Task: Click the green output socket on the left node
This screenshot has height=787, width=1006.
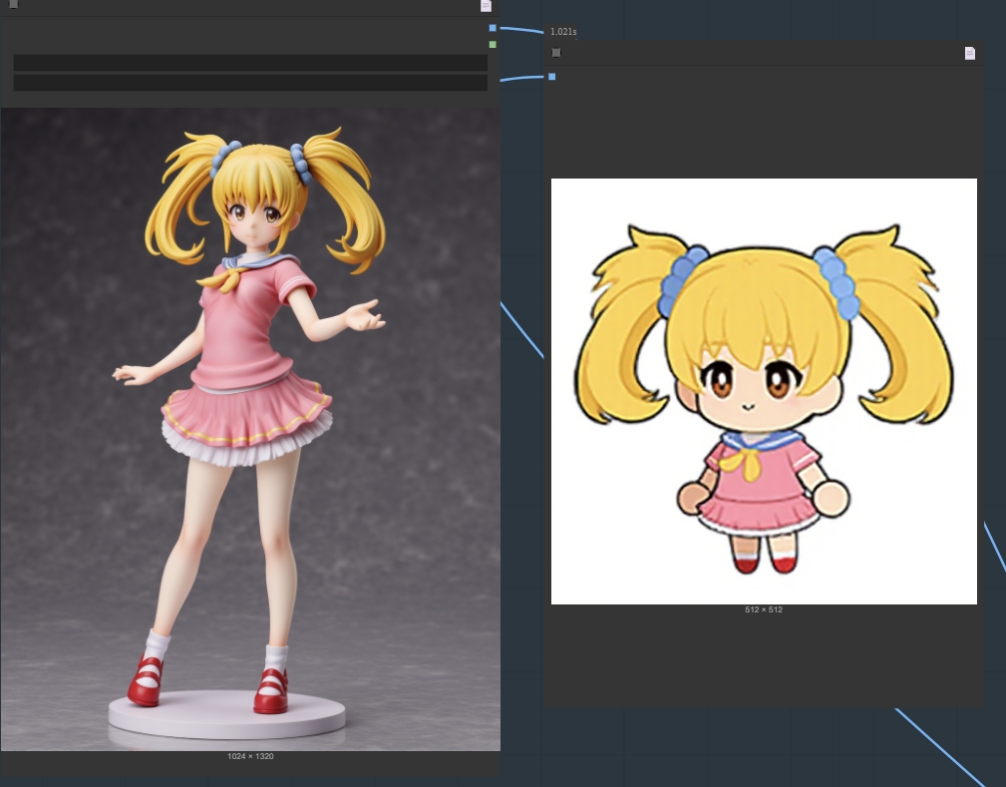Action: 493,44
